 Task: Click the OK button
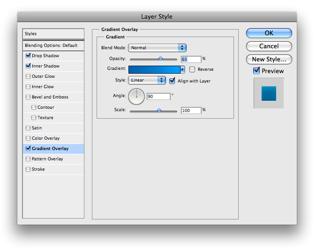coord(269,33)
